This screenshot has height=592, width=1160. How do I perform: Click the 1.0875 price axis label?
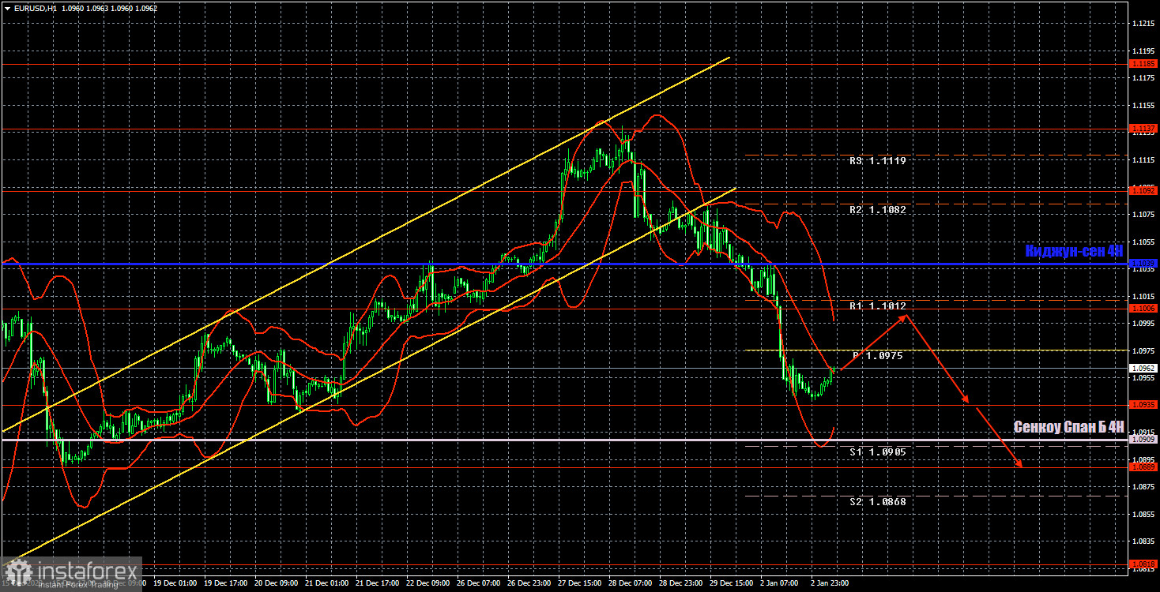pyautogui.click(x=1143, y=487)
